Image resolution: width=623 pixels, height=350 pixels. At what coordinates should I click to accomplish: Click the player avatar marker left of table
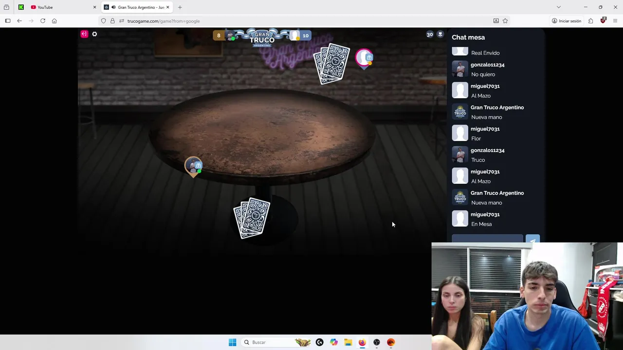coord(193,167)
